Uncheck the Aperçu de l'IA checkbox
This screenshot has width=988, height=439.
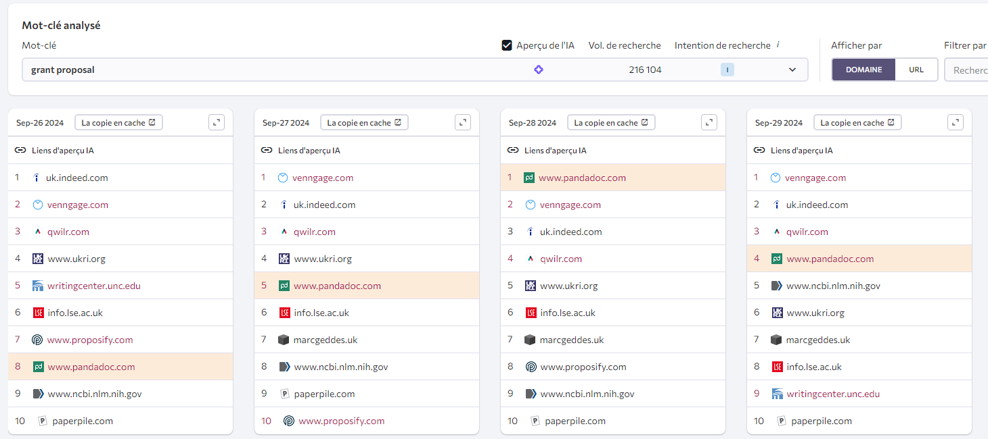pos(506,45)
